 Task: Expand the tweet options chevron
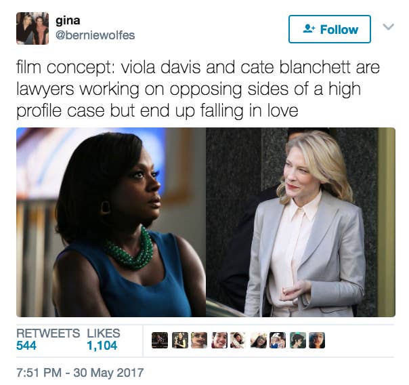[x=389, y=26]
